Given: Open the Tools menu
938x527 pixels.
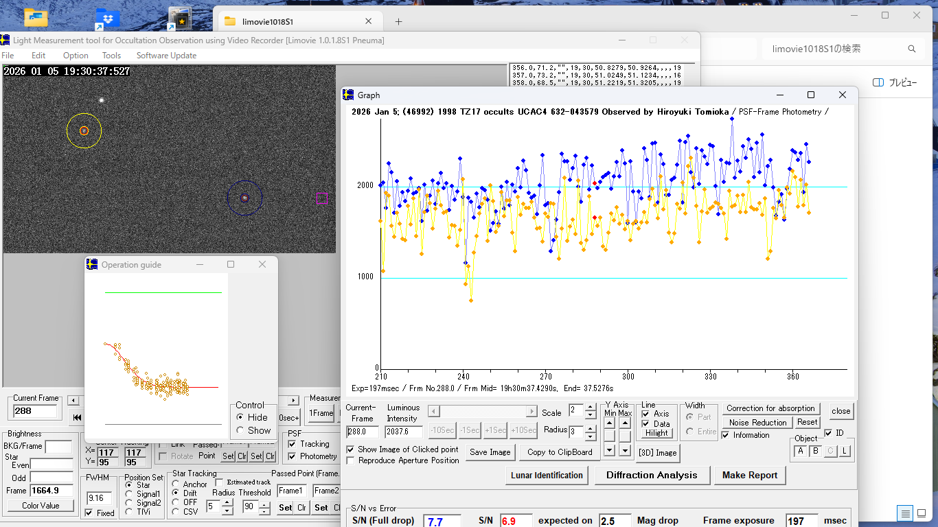Looking at the screenshot, I should pyautogui.click(x=111, y=56).
